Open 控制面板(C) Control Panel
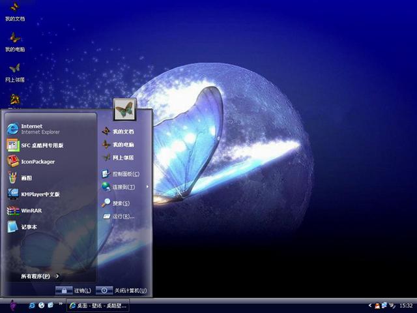Image resolution: width=417 pixels, height=313 pixels. click(x=125, y=174)
